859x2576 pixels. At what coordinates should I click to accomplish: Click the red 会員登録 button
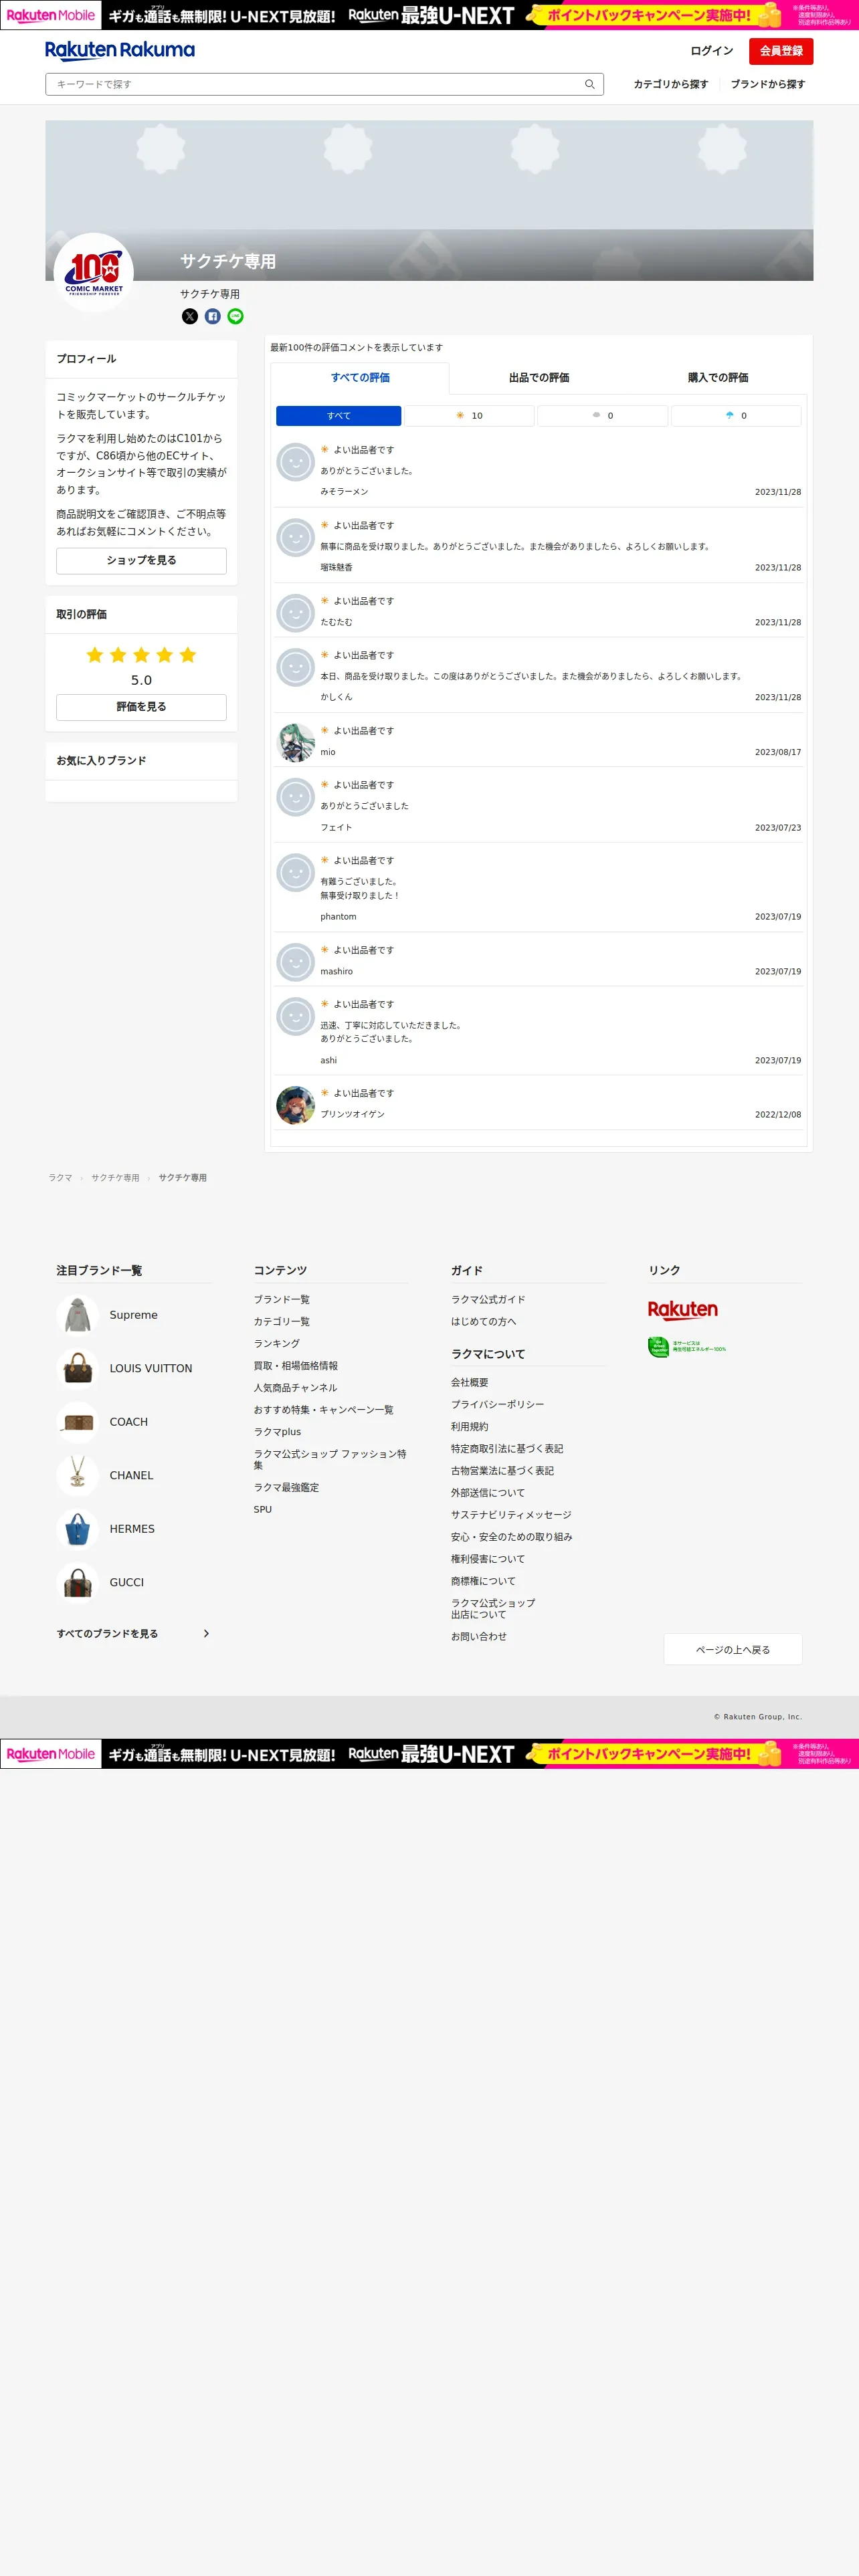coord(781,51)
